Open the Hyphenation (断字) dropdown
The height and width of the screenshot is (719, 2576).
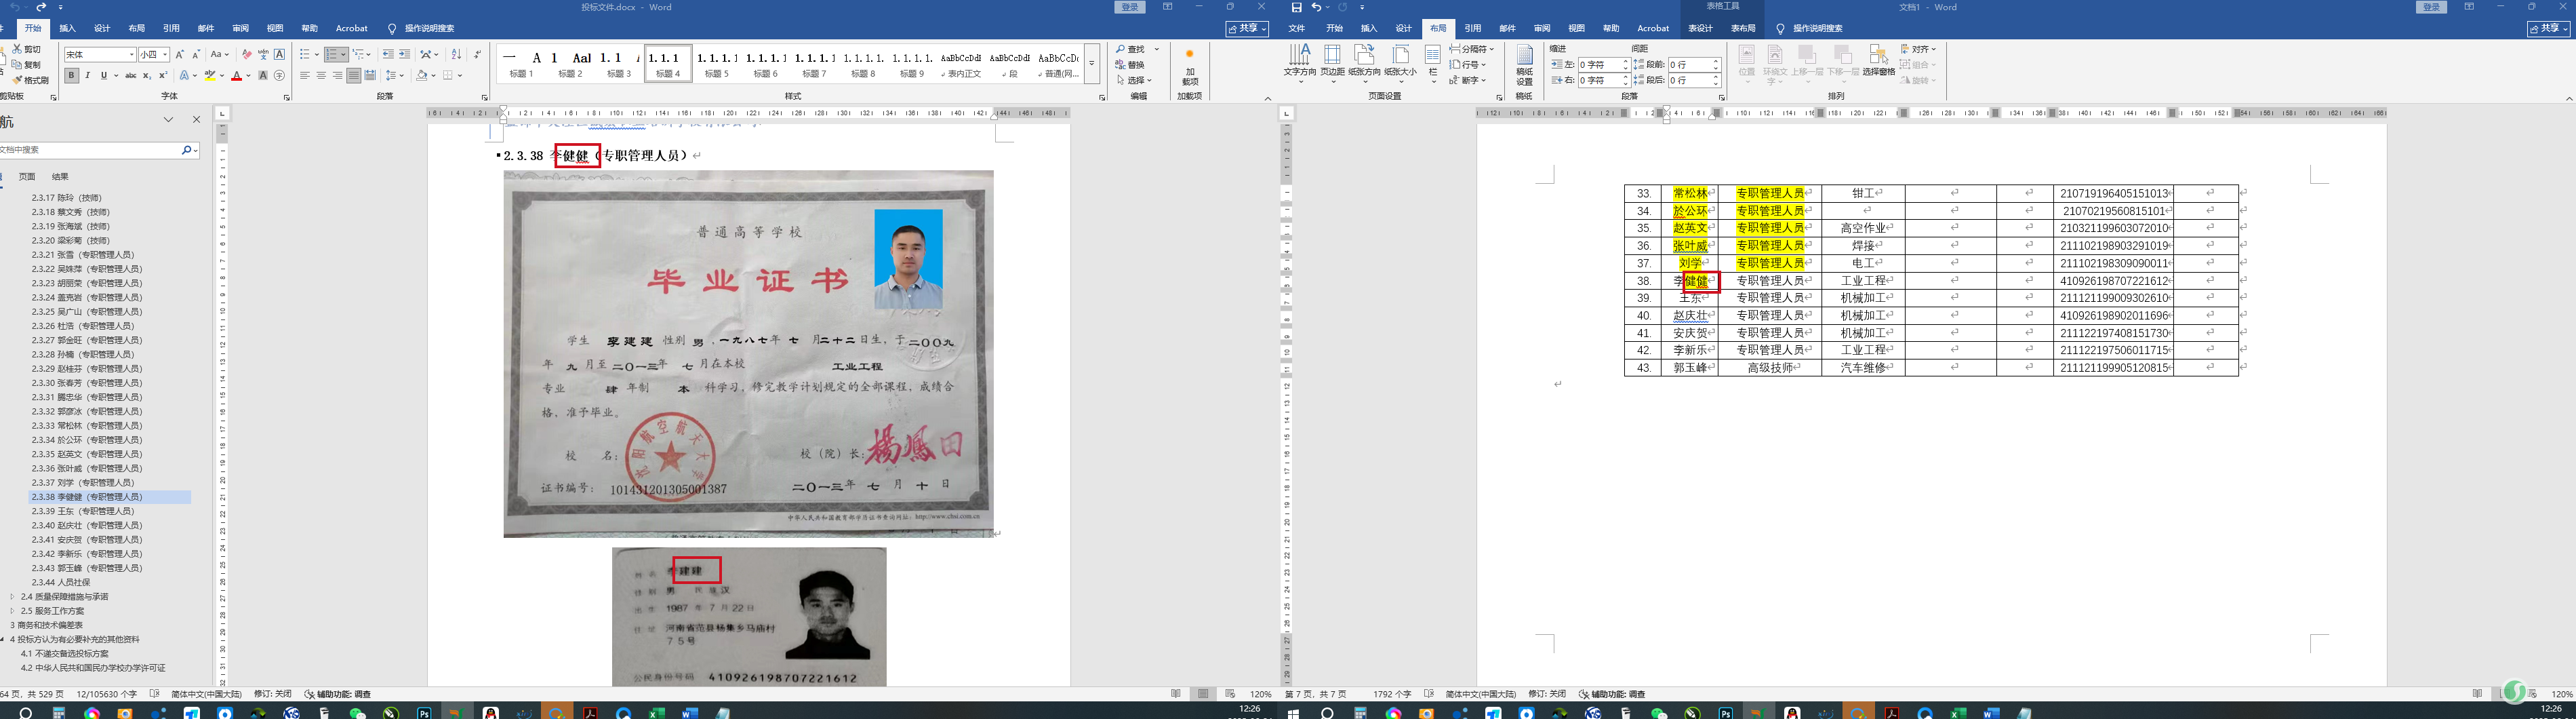pos(1468,80)
